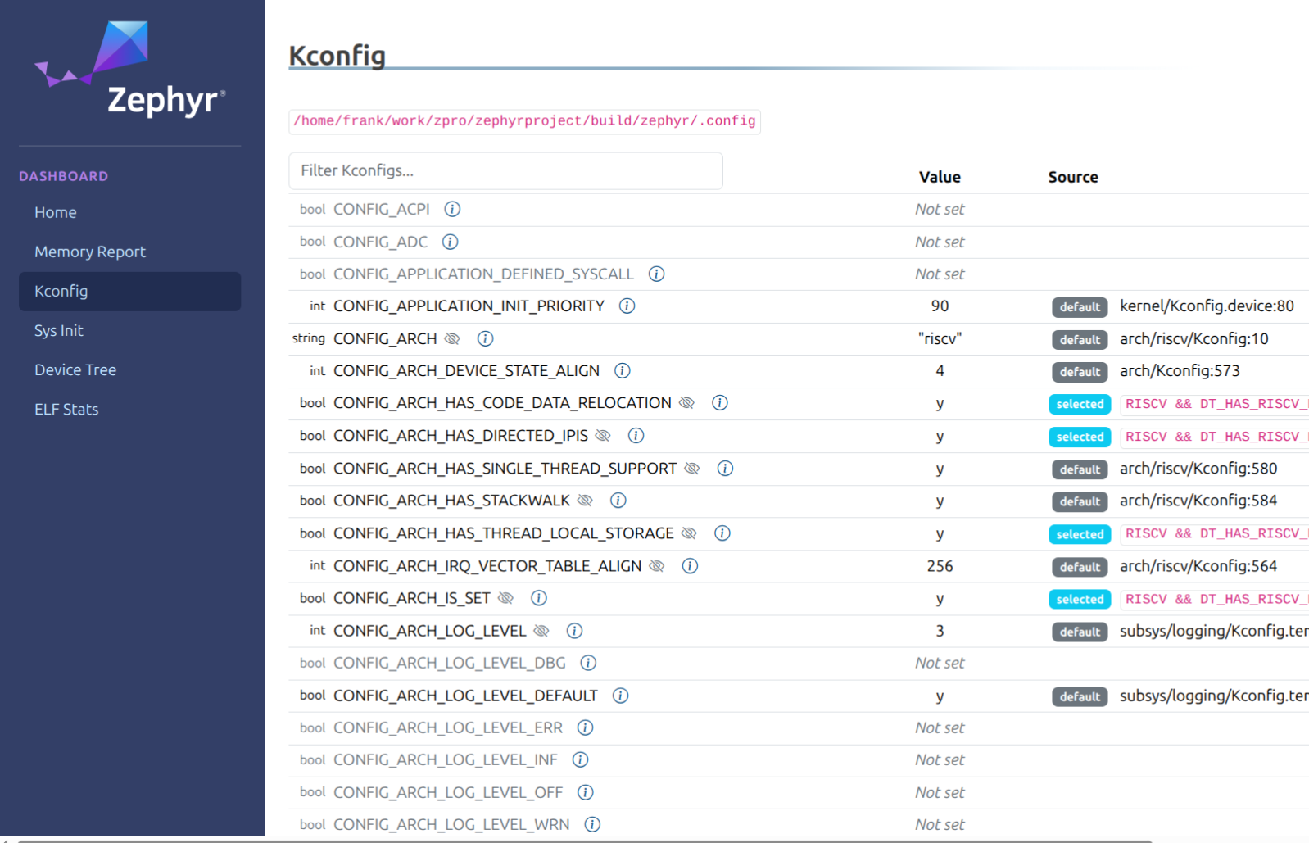Image resolution: width=1309 pixels, height=843 pixels.
Task: Open kernel/Kconfig.device:80 source reference
Action: [1206, 306]
